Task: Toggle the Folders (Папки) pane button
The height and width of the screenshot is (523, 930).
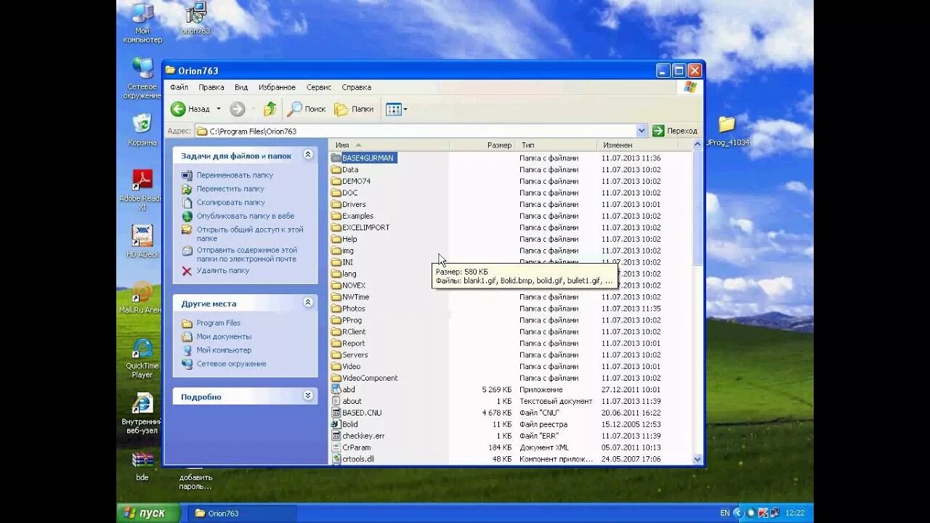Action: [x=354, y=109]
